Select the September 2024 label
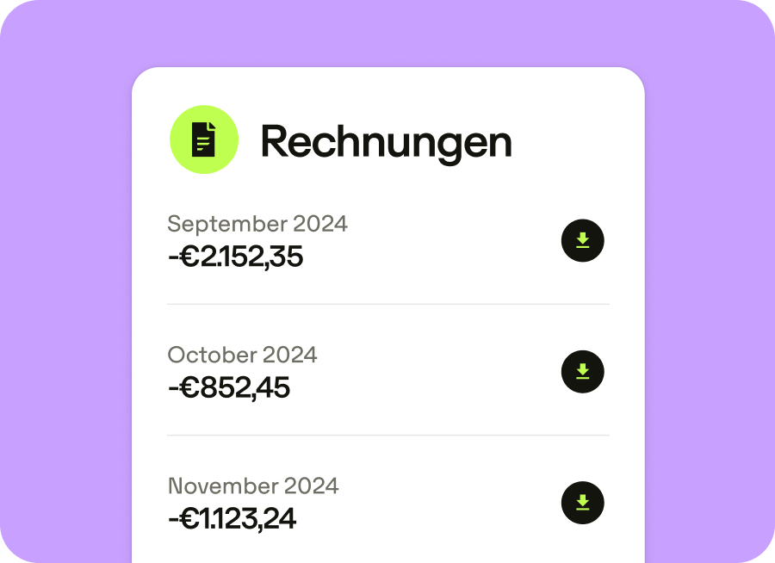775x563 pixels. 257,224
